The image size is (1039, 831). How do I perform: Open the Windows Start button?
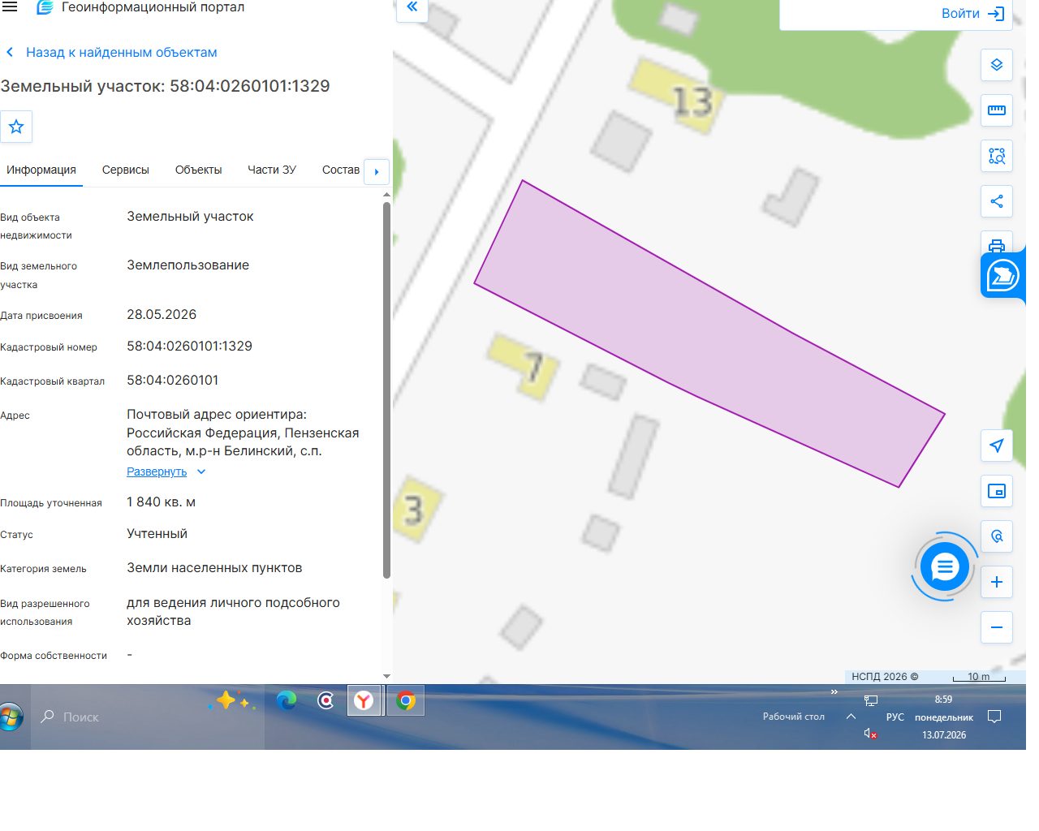(11, 717)
